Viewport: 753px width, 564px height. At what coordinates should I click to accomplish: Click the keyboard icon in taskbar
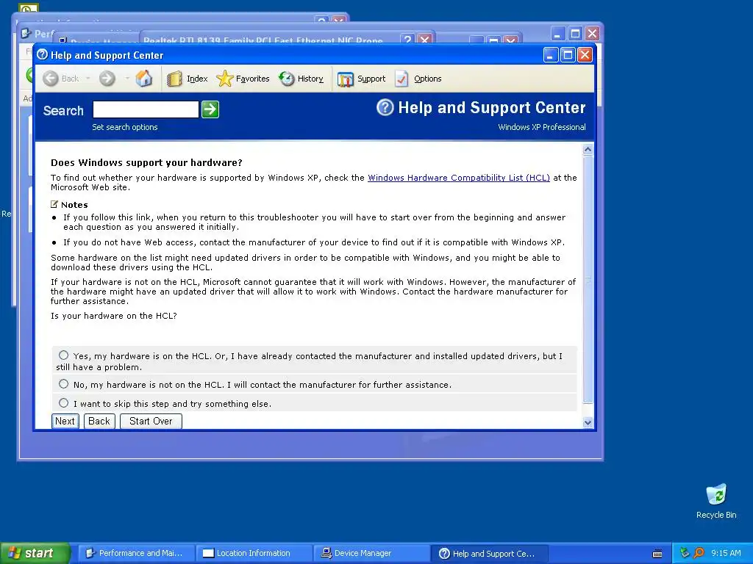click(657, 554)
